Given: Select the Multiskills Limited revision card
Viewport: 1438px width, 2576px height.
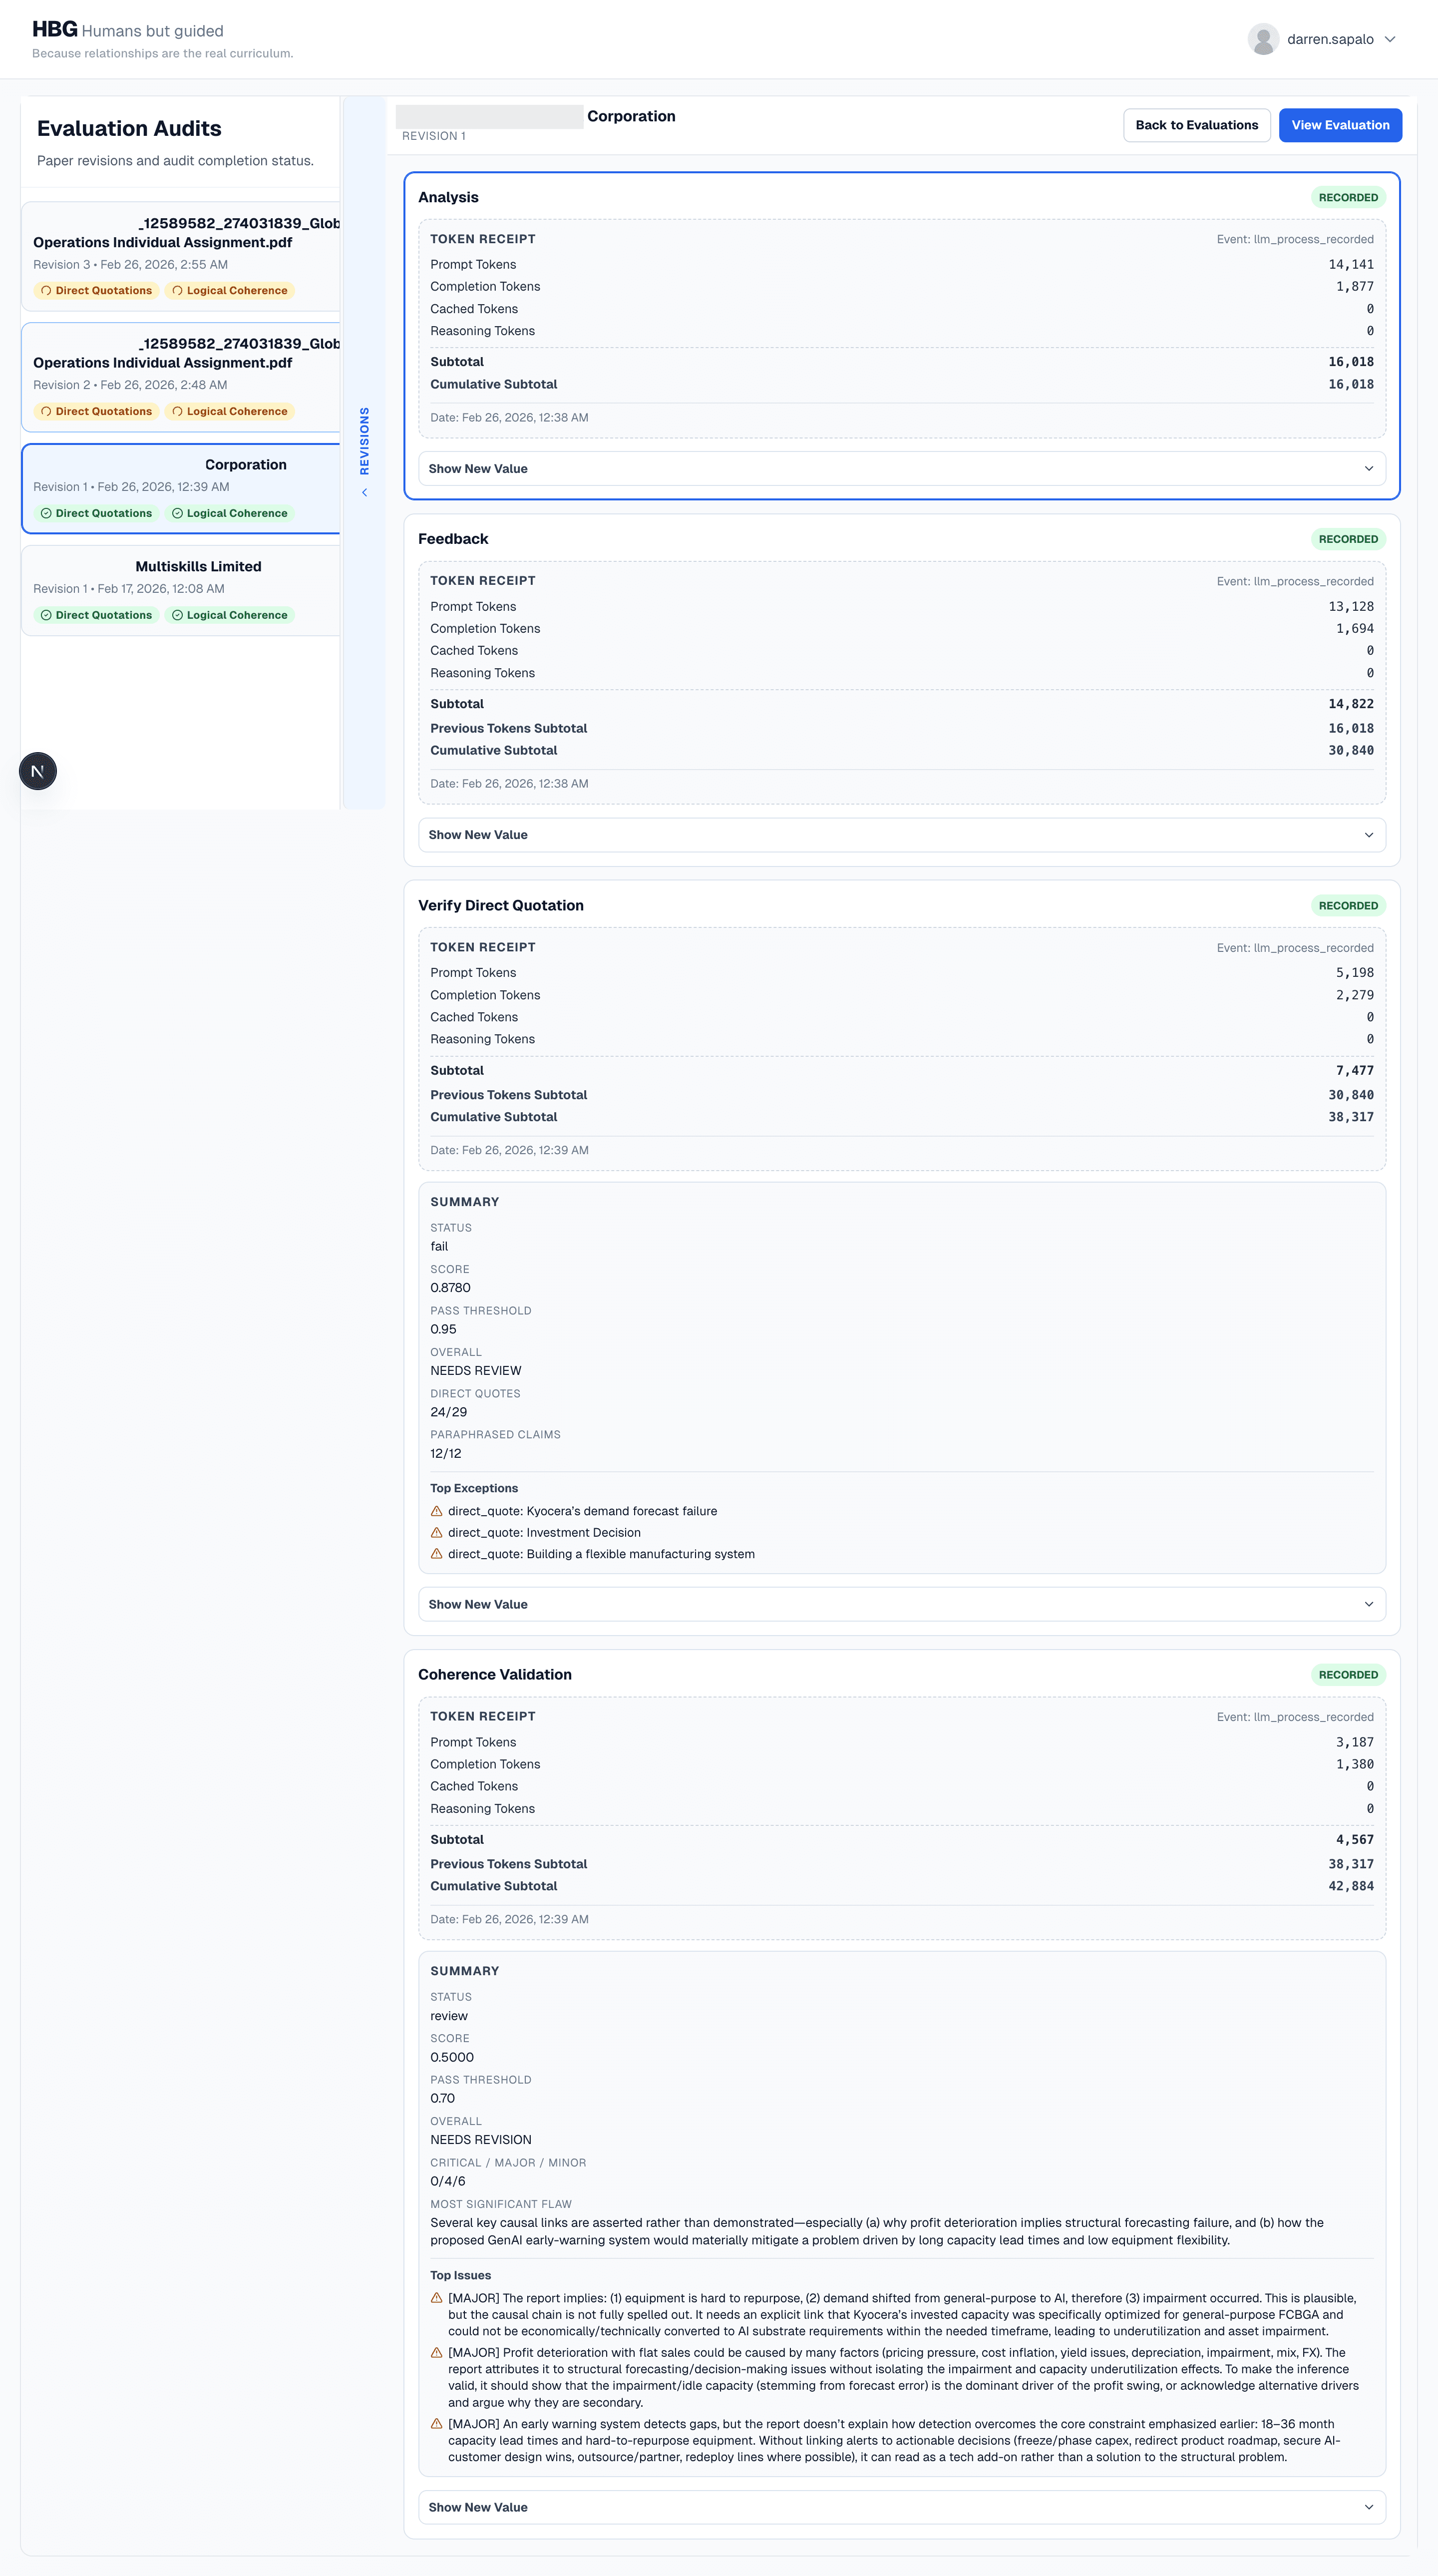Looking at the screenshot, I should [x=180, y=589].
